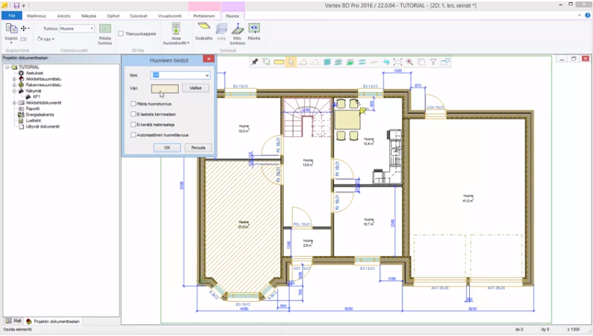Check the Ei lasketa kerrosalaan option

[x=133, y=114]
